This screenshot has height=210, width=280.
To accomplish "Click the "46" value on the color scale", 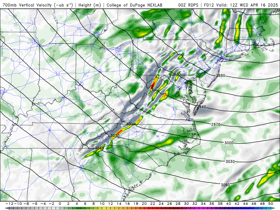I will pos(254,204).
